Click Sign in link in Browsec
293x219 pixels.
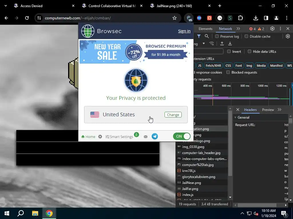(x=184, y=31)
